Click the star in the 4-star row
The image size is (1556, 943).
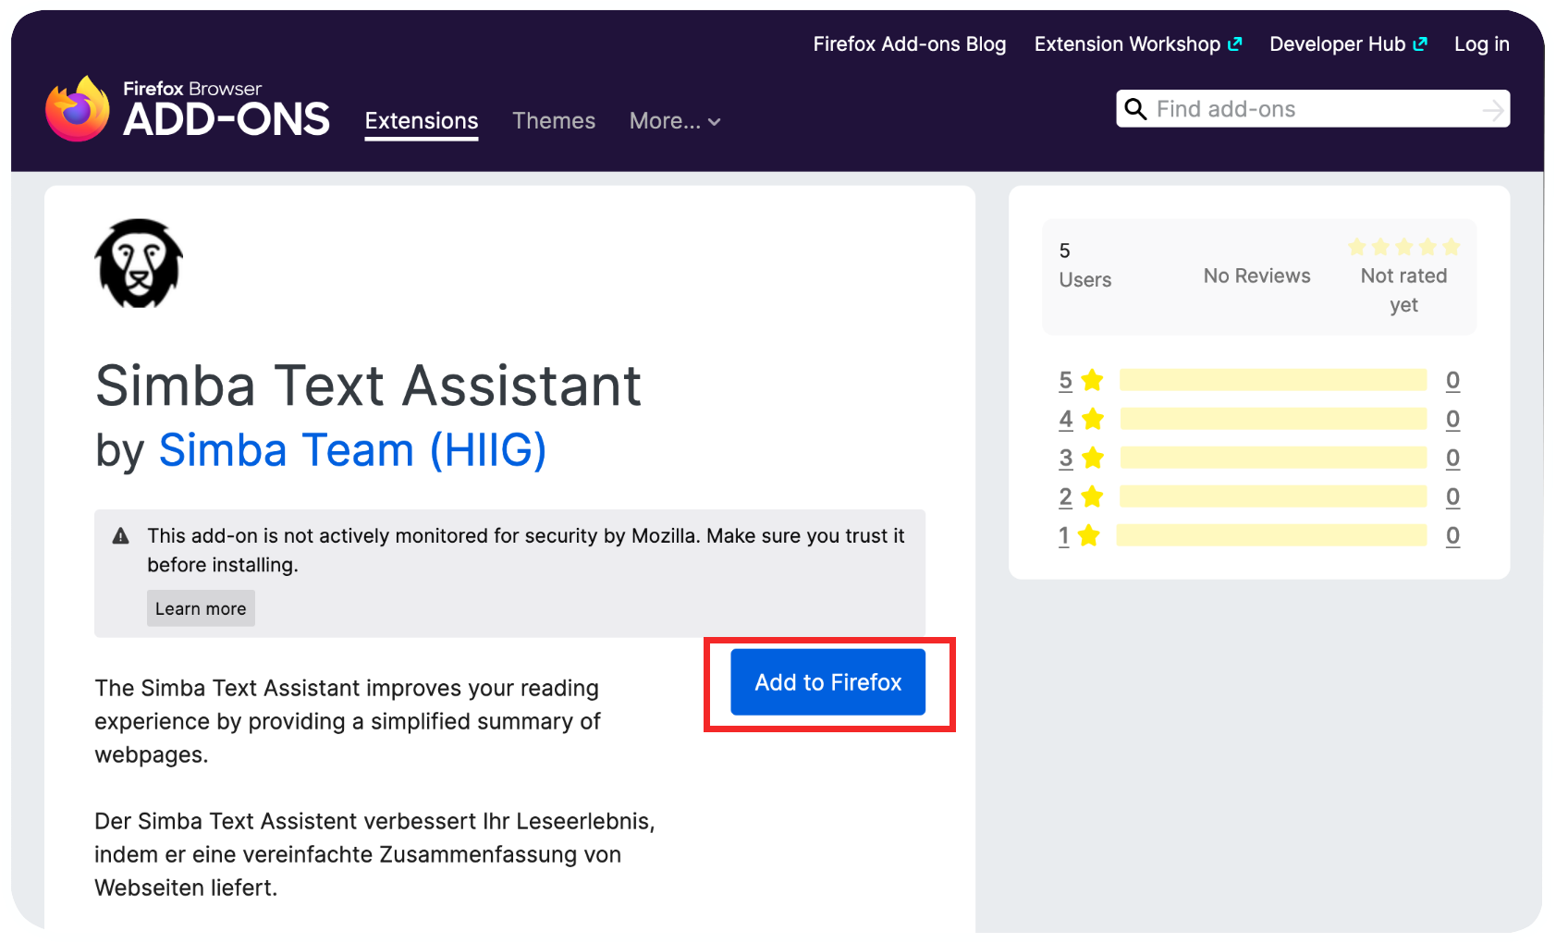coord(1093,419)
